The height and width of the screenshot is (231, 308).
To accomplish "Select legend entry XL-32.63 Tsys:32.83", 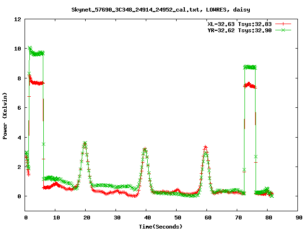I will 240,24.
